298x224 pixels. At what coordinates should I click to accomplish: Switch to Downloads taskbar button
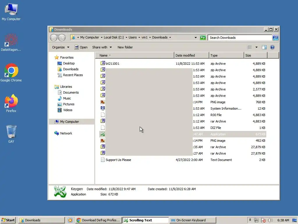41,220
